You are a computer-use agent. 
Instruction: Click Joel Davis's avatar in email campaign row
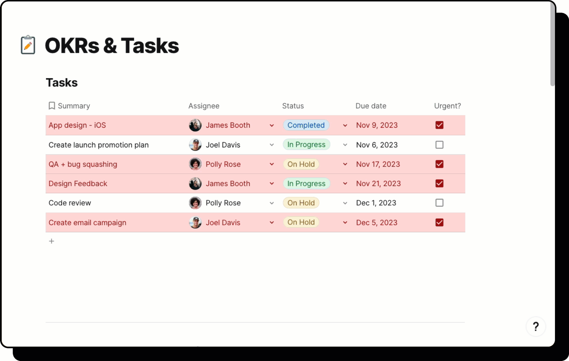(195, 223)
